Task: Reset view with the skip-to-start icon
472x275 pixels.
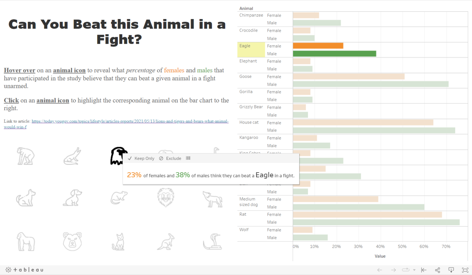Action: (423, 270)
